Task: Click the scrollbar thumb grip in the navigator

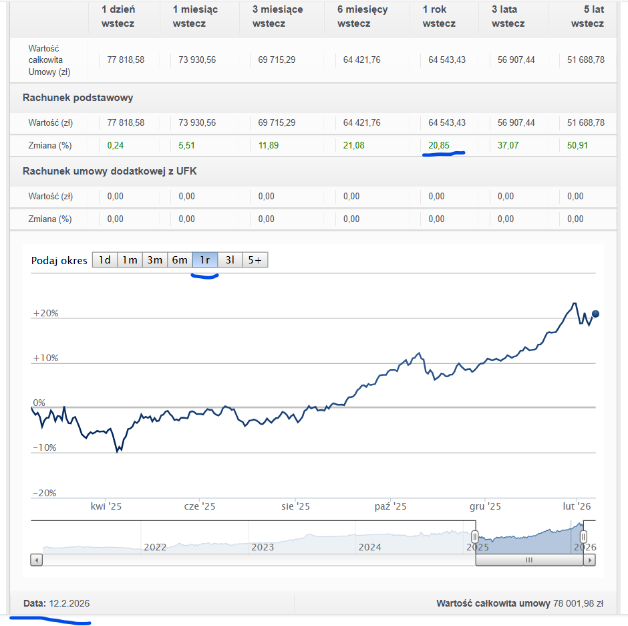Action: pyautogui.click(x=528, y=560)
